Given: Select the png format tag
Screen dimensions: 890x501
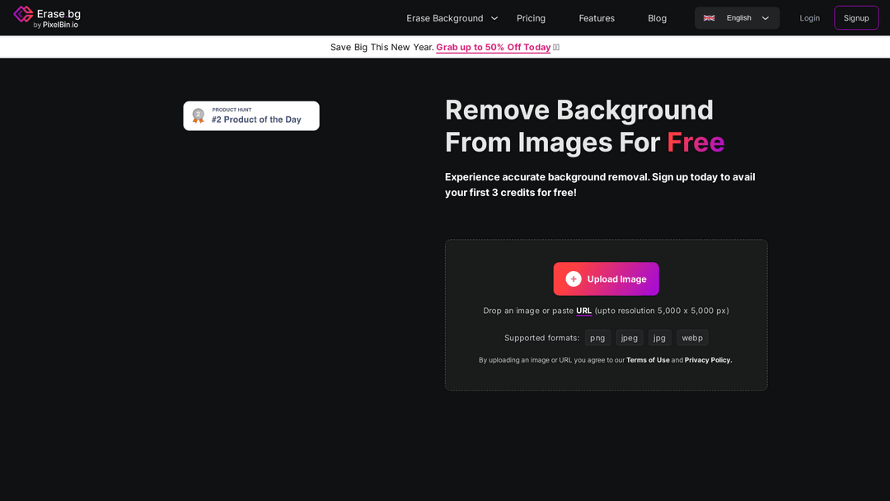Looking at the screenshot, I should point(597,338).
